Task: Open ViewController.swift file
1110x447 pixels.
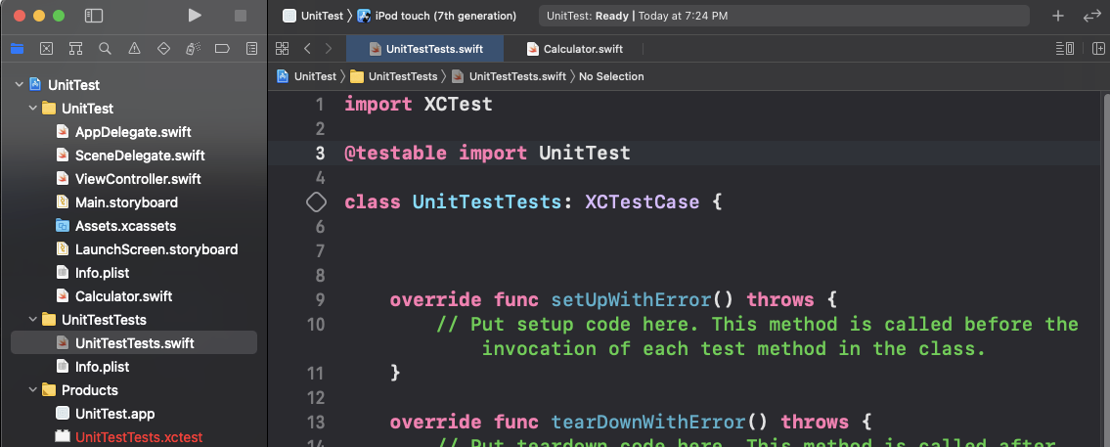Action: 138,179
